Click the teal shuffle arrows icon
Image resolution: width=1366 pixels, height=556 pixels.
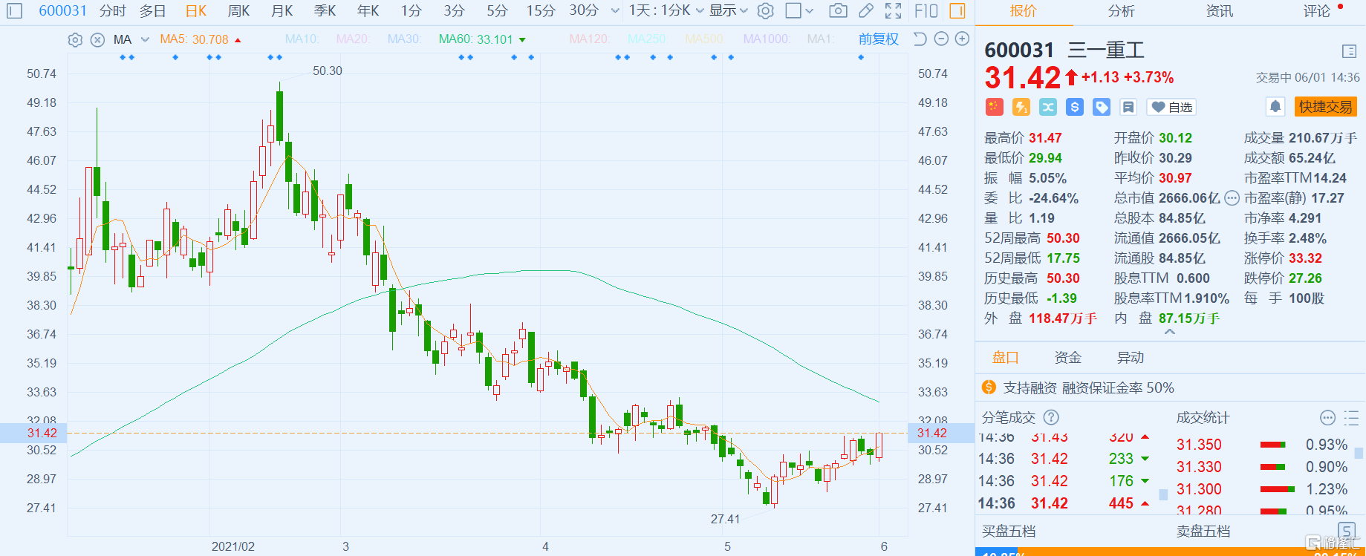pyautogui.click(x=1048, y=107)
